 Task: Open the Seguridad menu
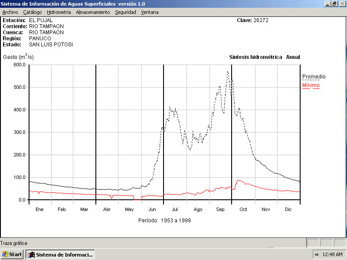(x=125, y=12)
